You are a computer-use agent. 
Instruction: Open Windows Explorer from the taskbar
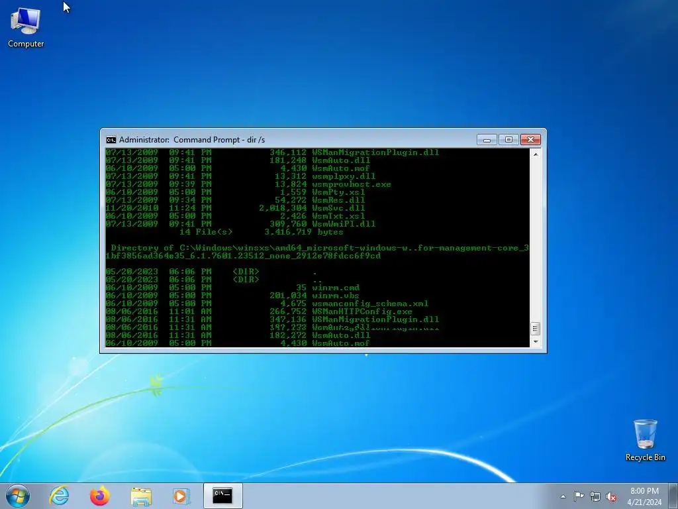[x=141, y=496]
